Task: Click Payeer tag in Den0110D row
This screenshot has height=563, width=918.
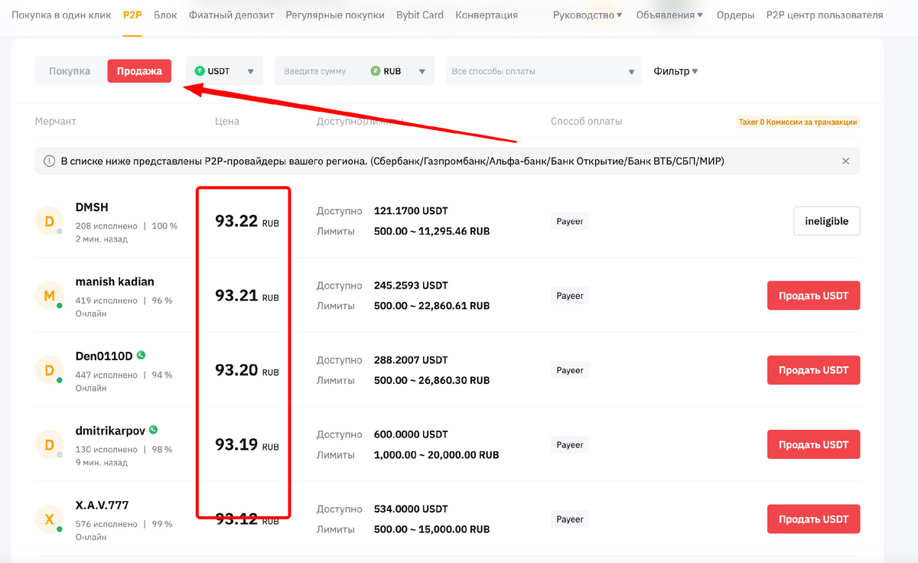Action: pyautogui.click(x=570, y=370)
